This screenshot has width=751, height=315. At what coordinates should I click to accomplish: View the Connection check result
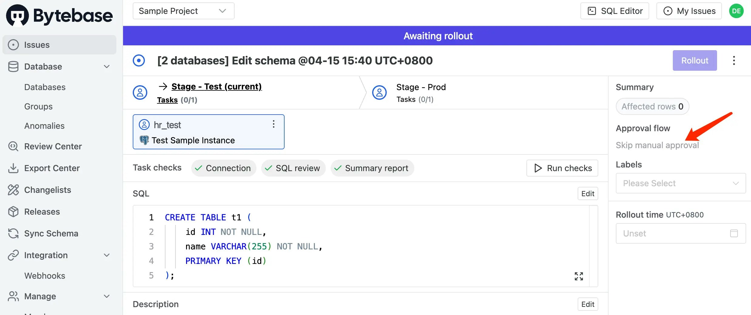(x=224, y=168)
